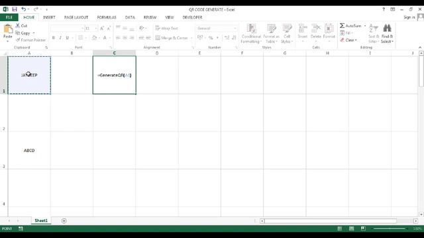Click Increase Decimal icon

227,38
